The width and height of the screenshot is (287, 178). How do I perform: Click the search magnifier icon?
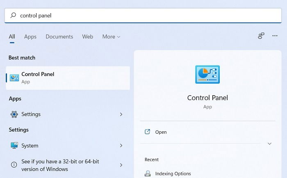pos(13,15)
